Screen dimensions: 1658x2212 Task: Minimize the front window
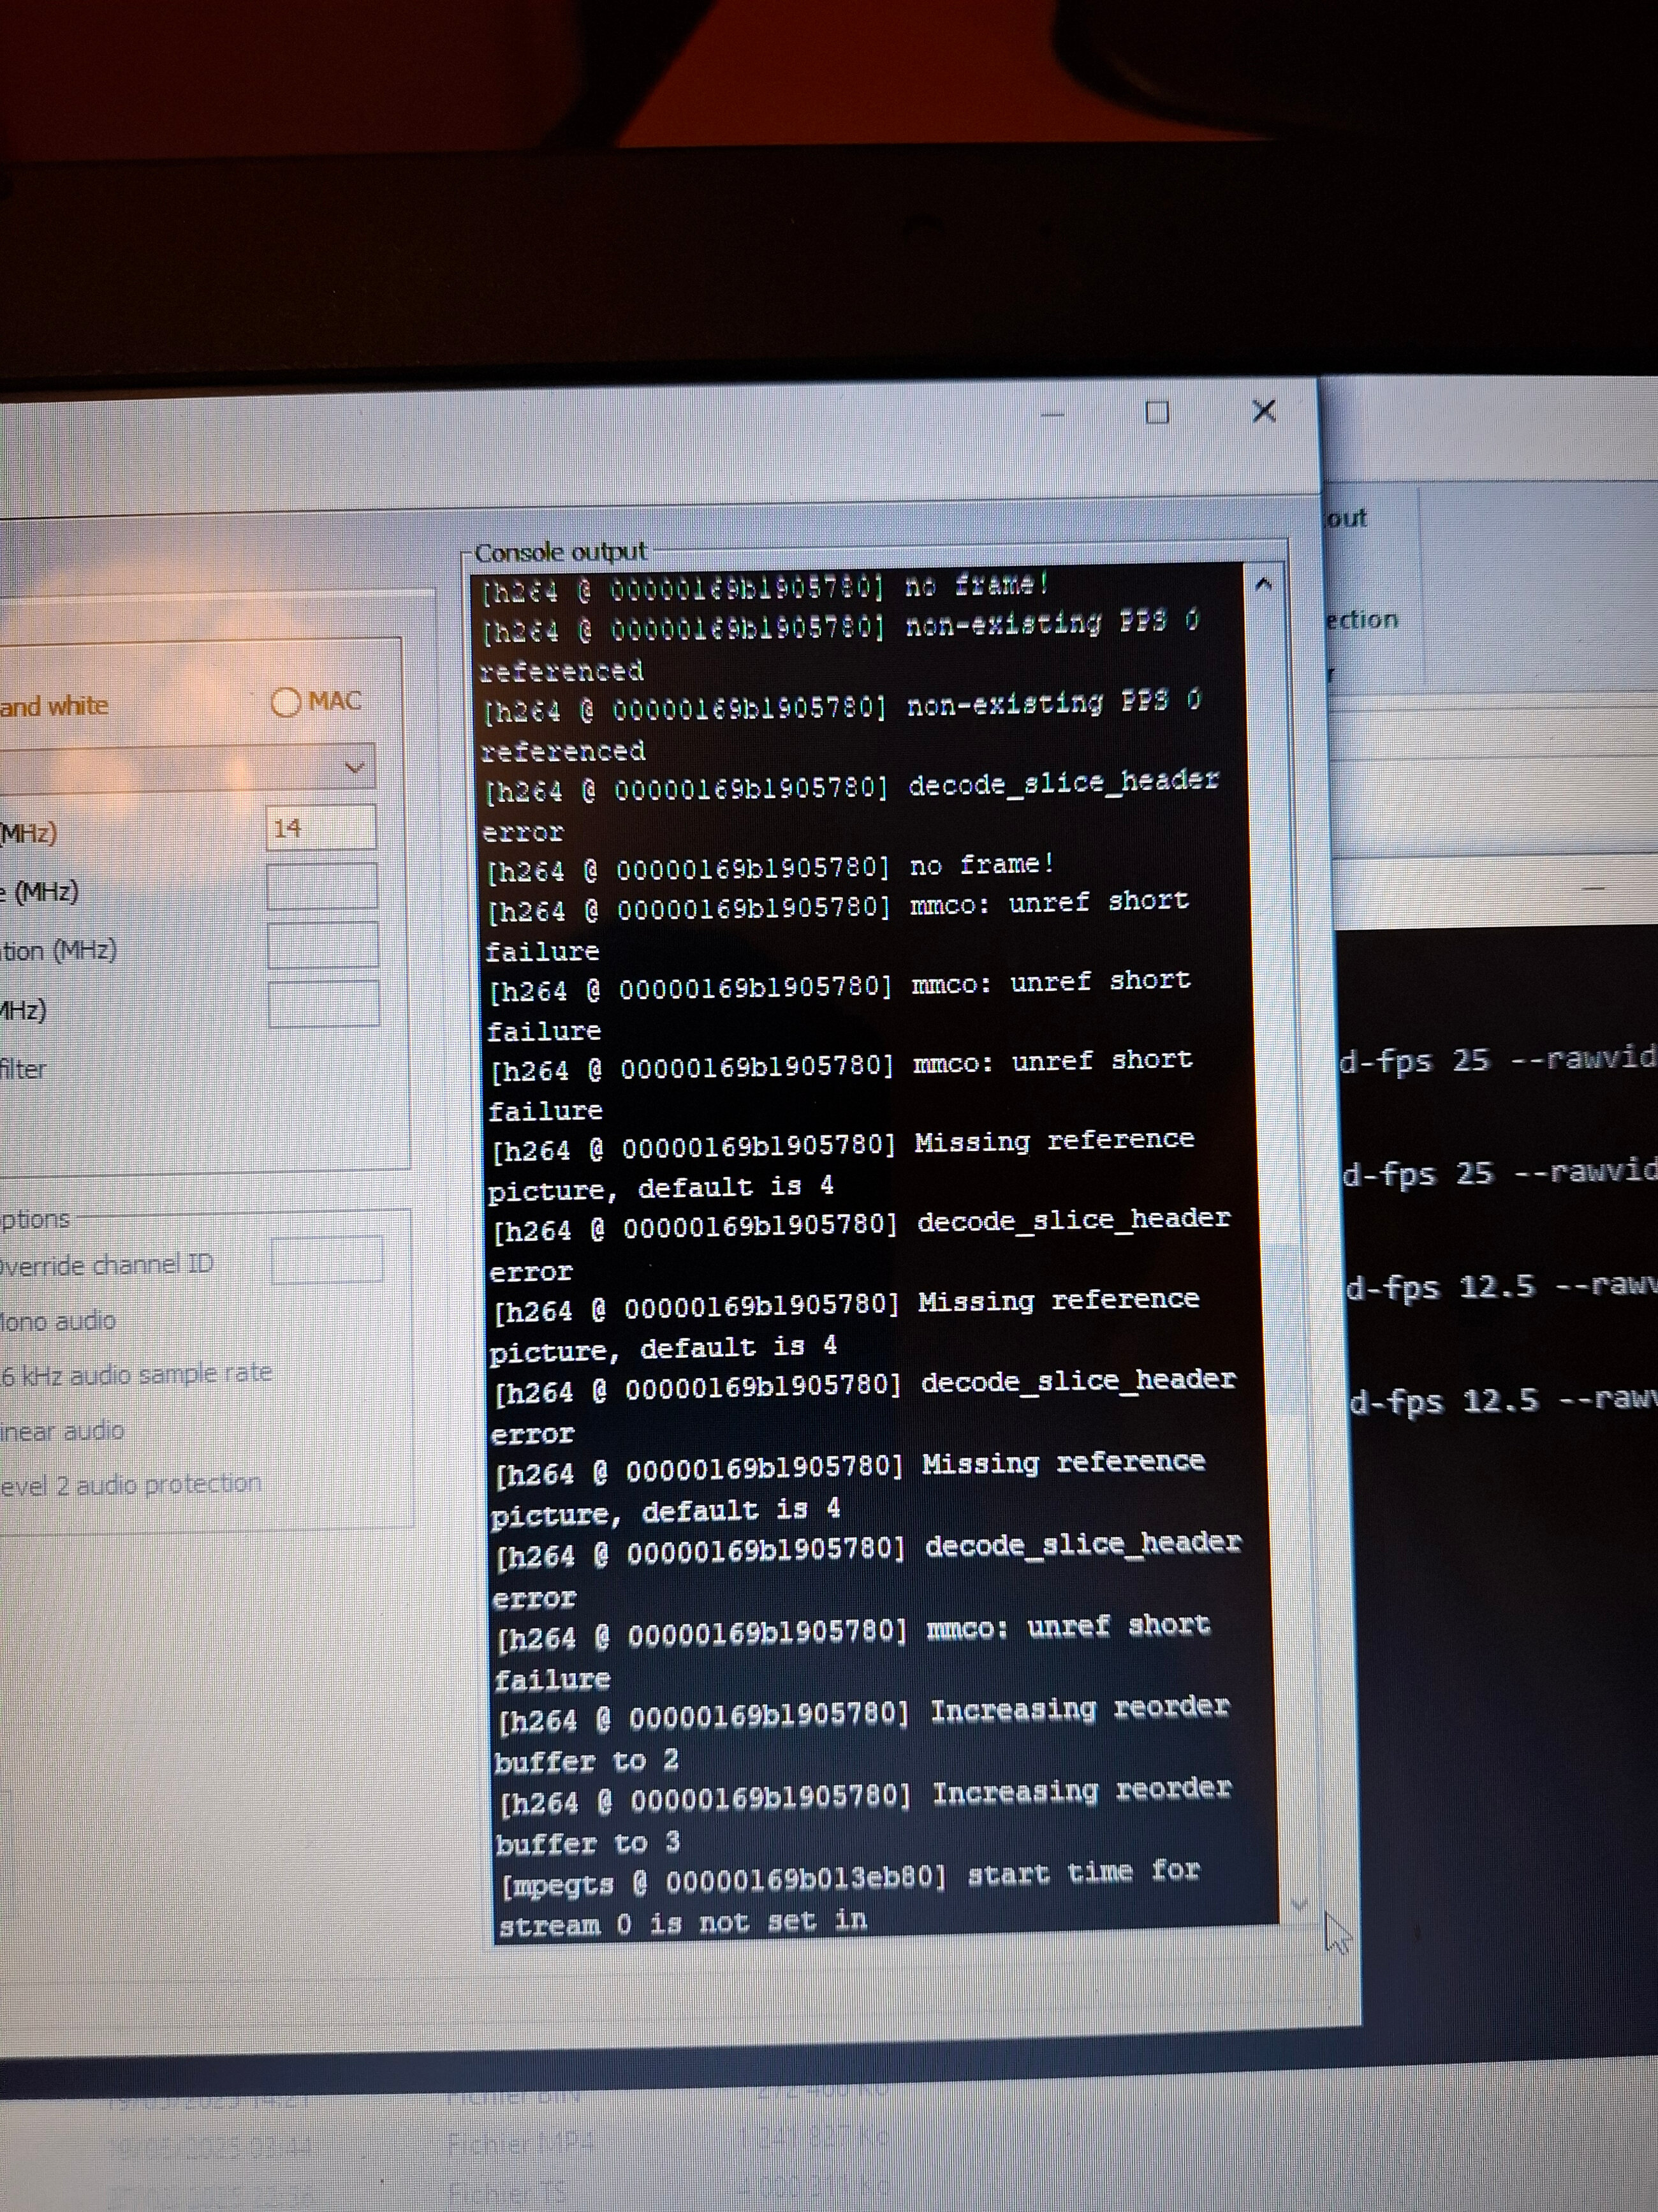coord(1052,414)
